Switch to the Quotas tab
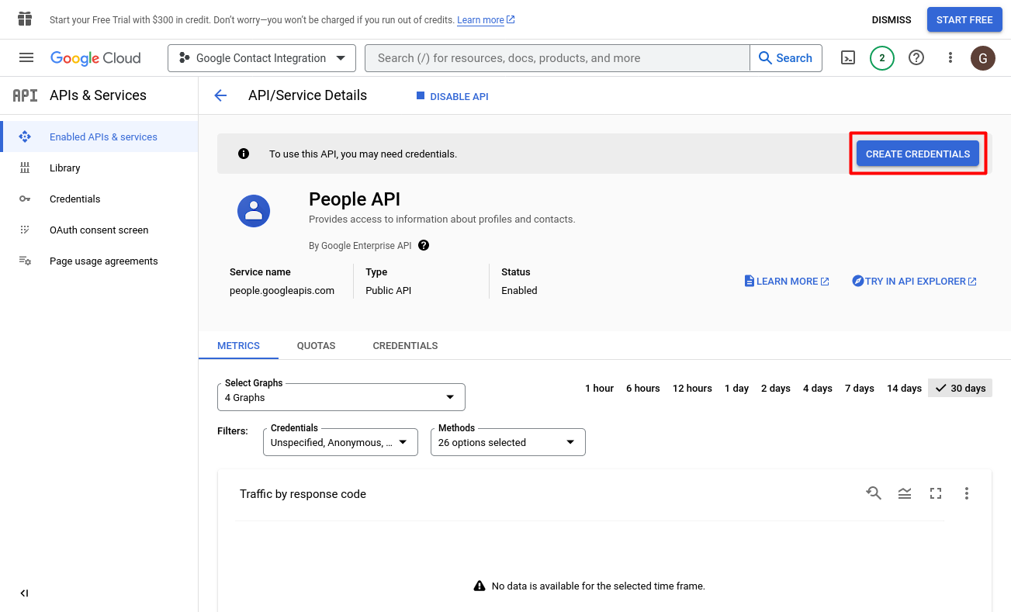Viewport: 1011px width, 612px height. click(x=316, y=345)
